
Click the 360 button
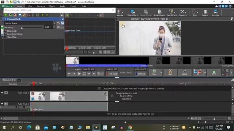(214, 72)
